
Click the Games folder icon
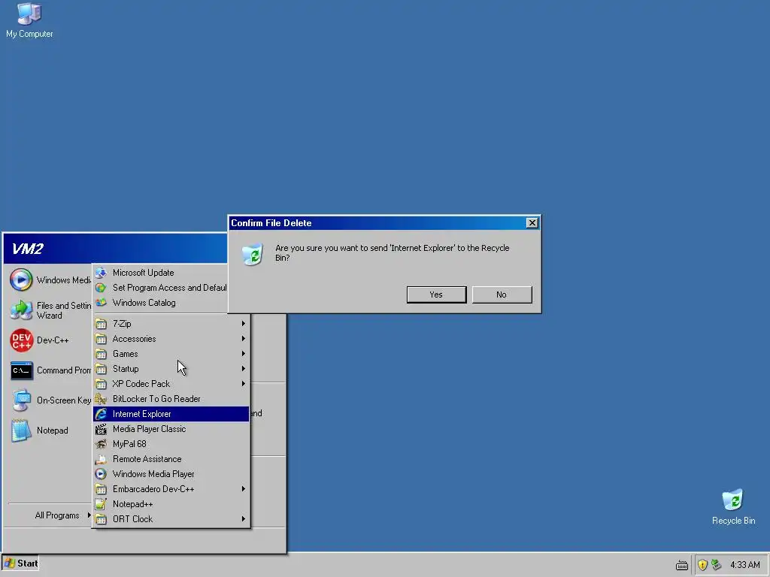pyautogui.click(x=101, y=354)
